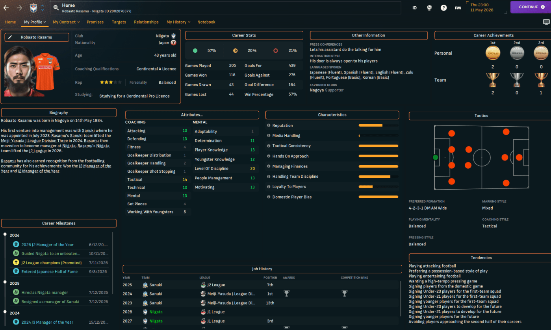Click info icon beside Domestic Player Bias
Screen dimensions: 551x330
269,197
